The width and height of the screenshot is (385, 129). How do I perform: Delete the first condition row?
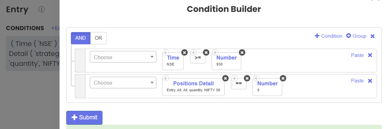(x=370, y=55)
